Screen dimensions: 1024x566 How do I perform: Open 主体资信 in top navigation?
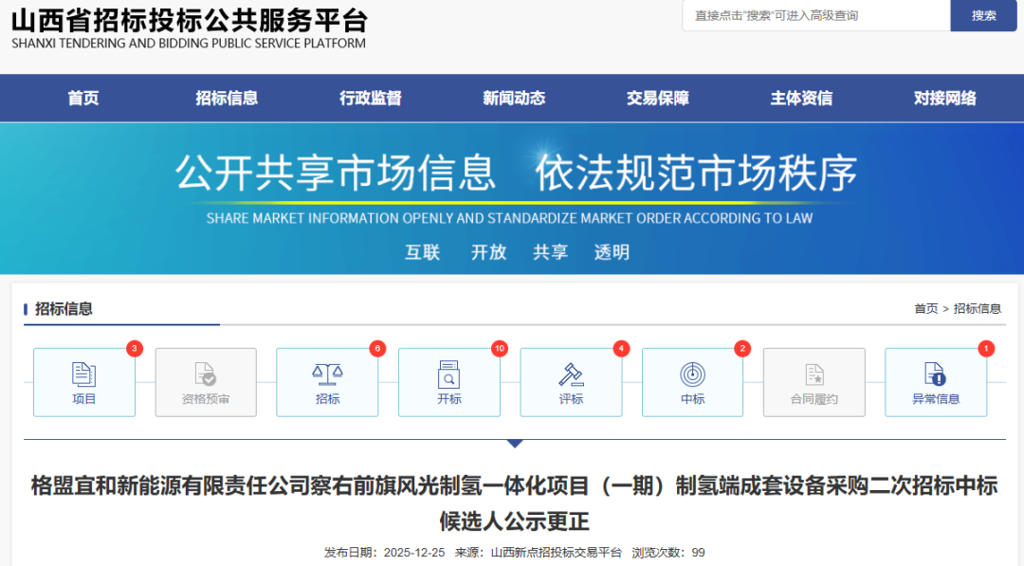tap(801, 98)
